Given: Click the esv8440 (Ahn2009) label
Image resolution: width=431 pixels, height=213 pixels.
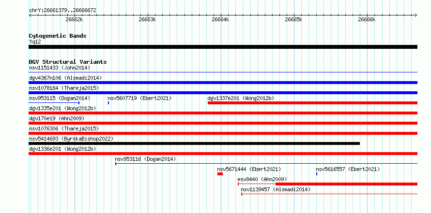Looking at the screenshot, I should (262, 179).
